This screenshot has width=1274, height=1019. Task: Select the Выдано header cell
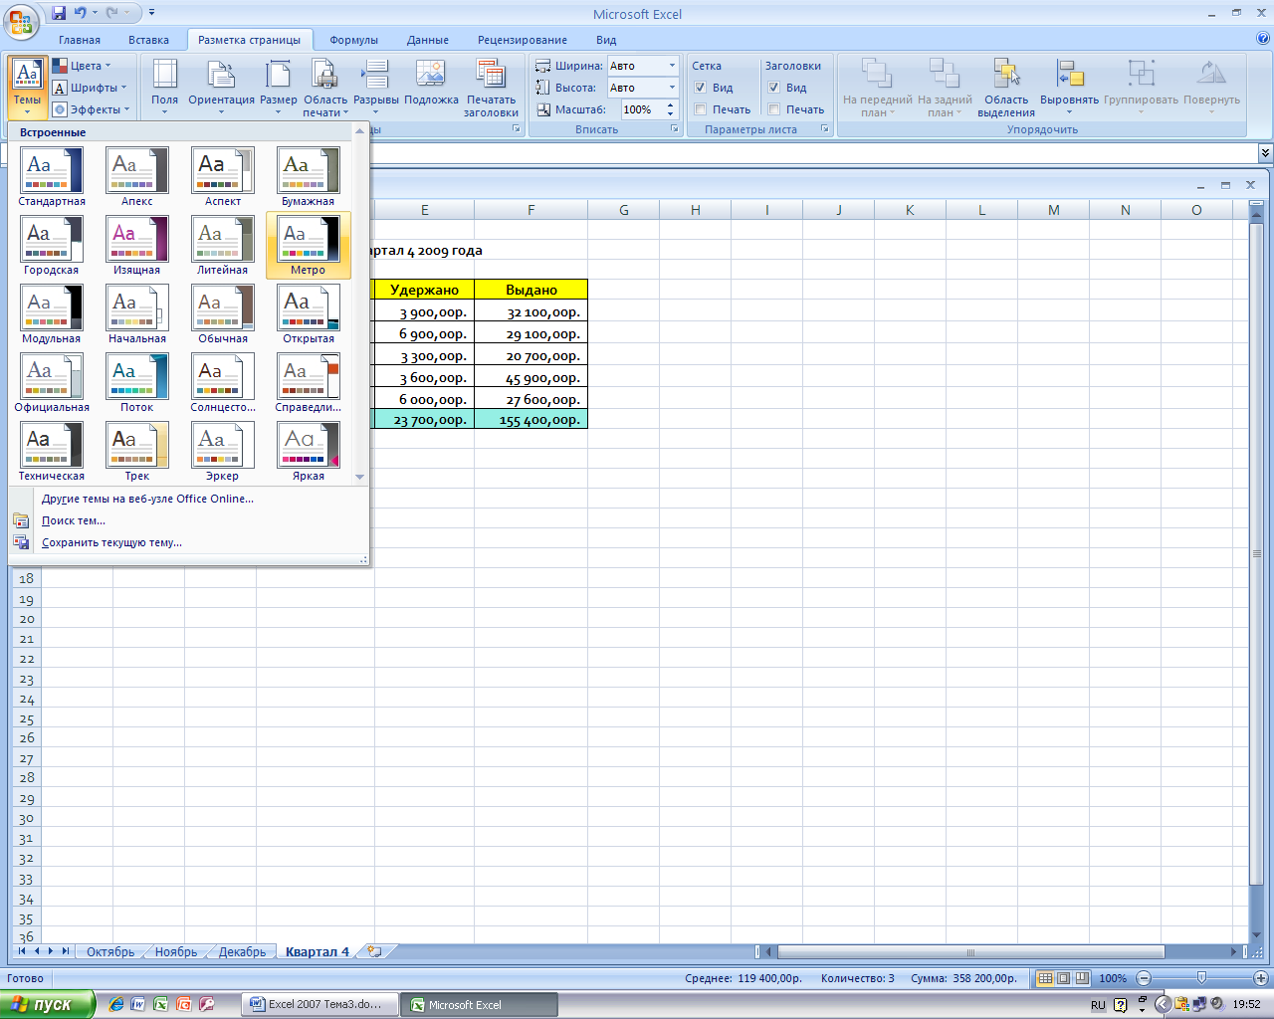point(531,290)
